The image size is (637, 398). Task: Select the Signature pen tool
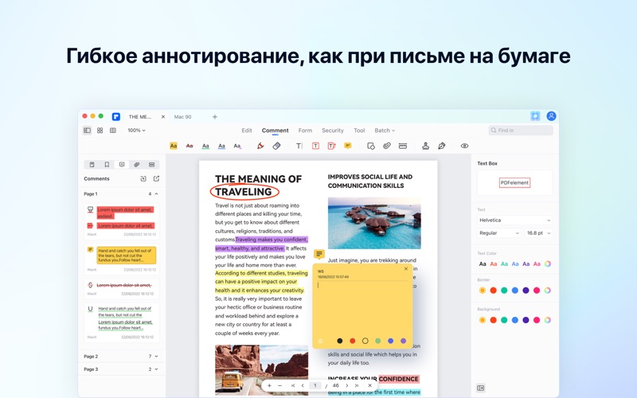point(442,146)
